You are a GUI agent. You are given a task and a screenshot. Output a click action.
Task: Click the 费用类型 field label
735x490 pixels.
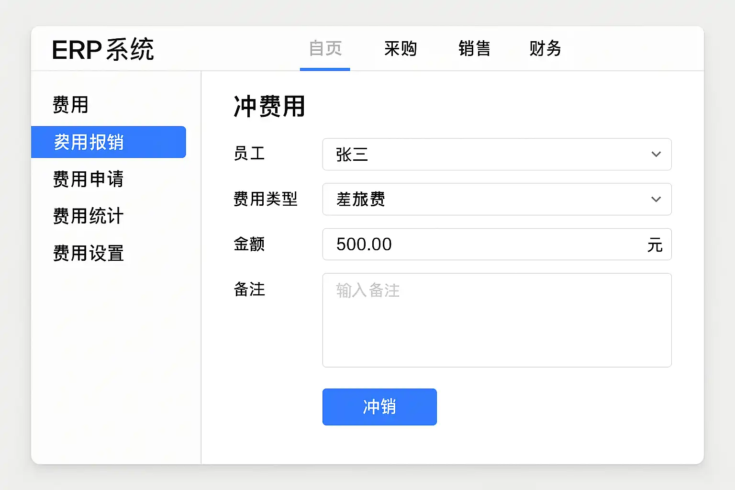tap(265, 199)
